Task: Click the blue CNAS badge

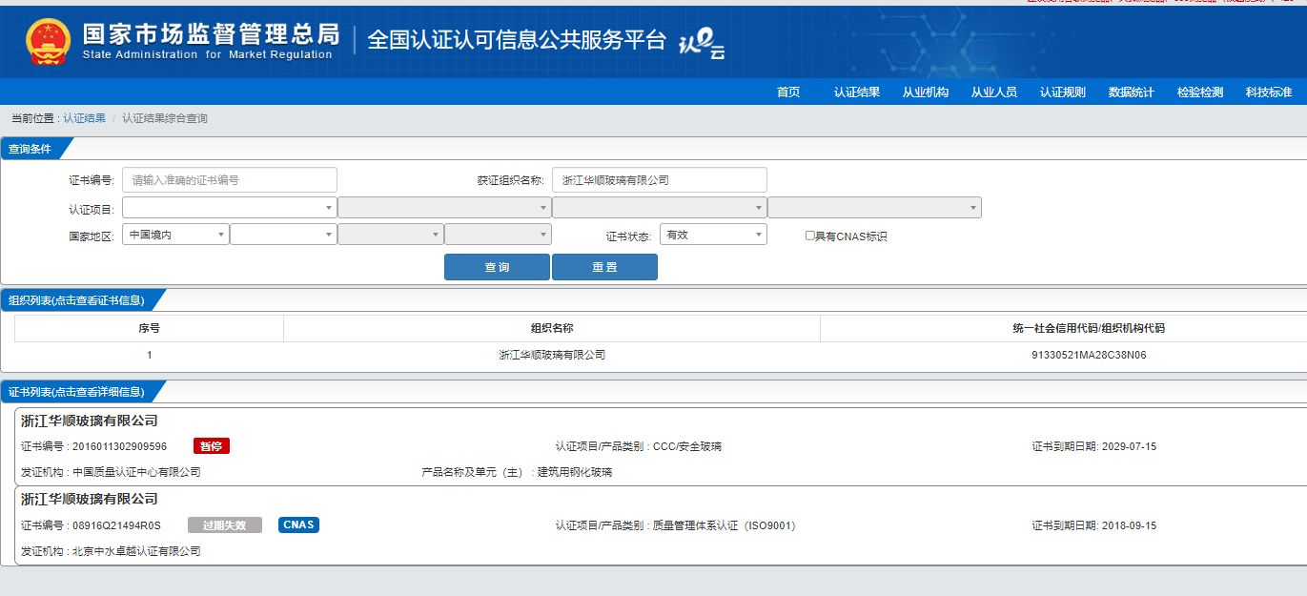Action: [298, 525]
